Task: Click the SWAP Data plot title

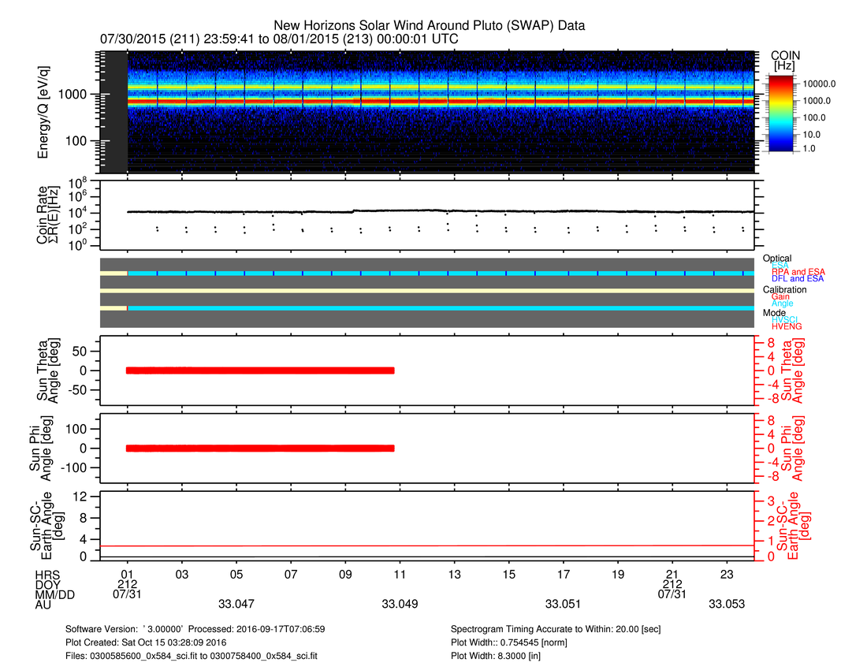Action: coord(429,25)
